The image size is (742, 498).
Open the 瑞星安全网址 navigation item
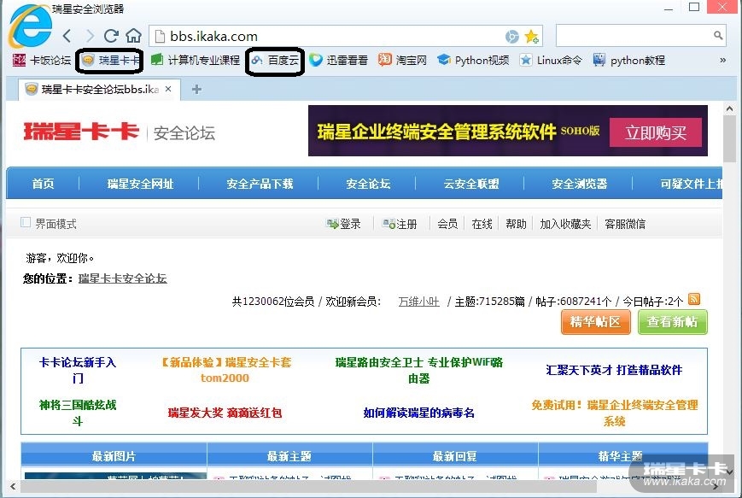[141, 184]
